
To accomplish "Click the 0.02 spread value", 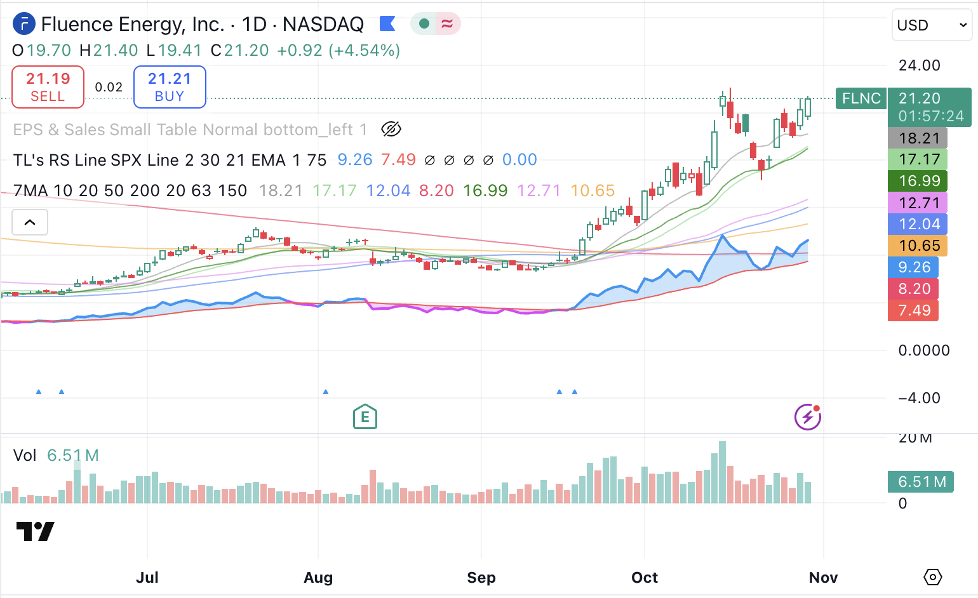I will (x=109, y=88).
